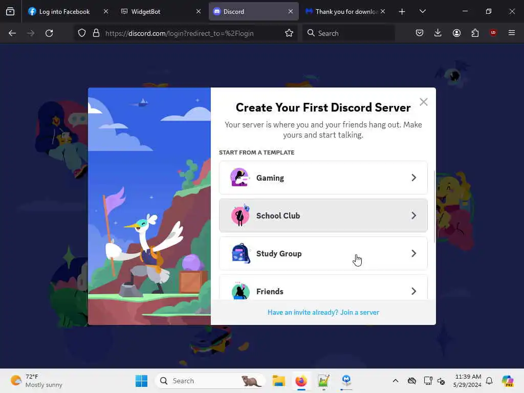Open the Malwarebytes taskbar icon
This screenshot has height=393, width=524.
346,381
